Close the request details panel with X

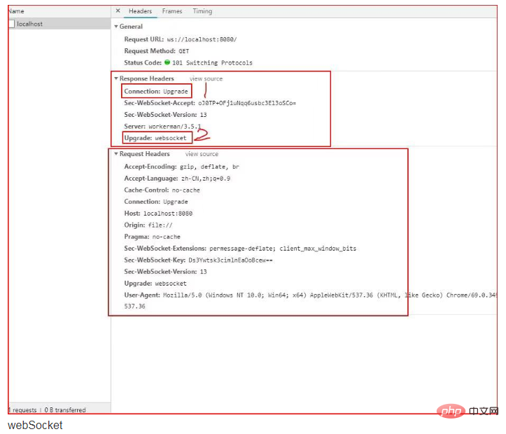point(118,11)
